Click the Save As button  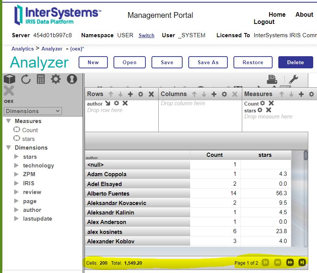(x=208, y=63)
